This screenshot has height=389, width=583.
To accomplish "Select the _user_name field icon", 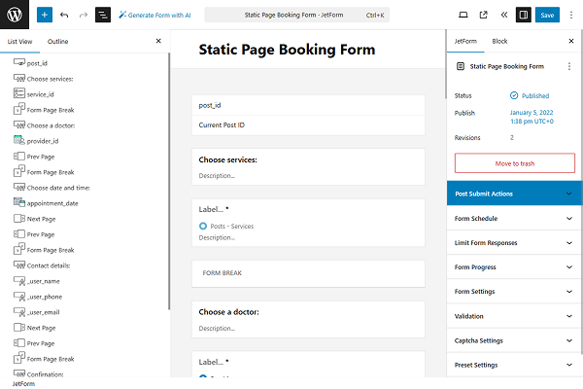I will click(x=19, y=281).
